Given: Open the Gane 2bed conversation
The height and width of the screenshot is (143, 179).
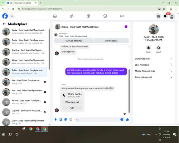Looking at the screenshot, I should pyautogui.click(x=24, y=122).
